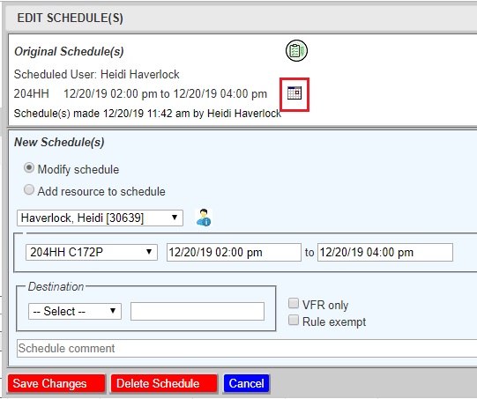Expand the 204HH C172P aircraft dropdown
Screen dimensions: 477x399
92,252
